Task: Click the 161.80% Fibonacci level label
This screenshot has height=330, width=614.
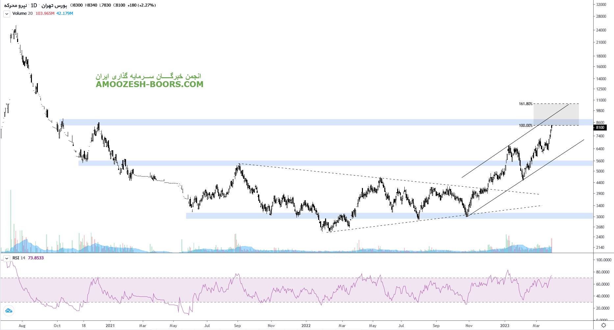Action: tap(525, 104)
